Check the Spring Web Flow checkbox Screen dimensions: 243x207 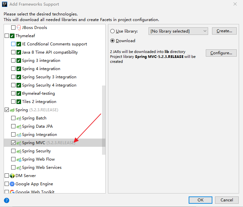tap(13, 159)
